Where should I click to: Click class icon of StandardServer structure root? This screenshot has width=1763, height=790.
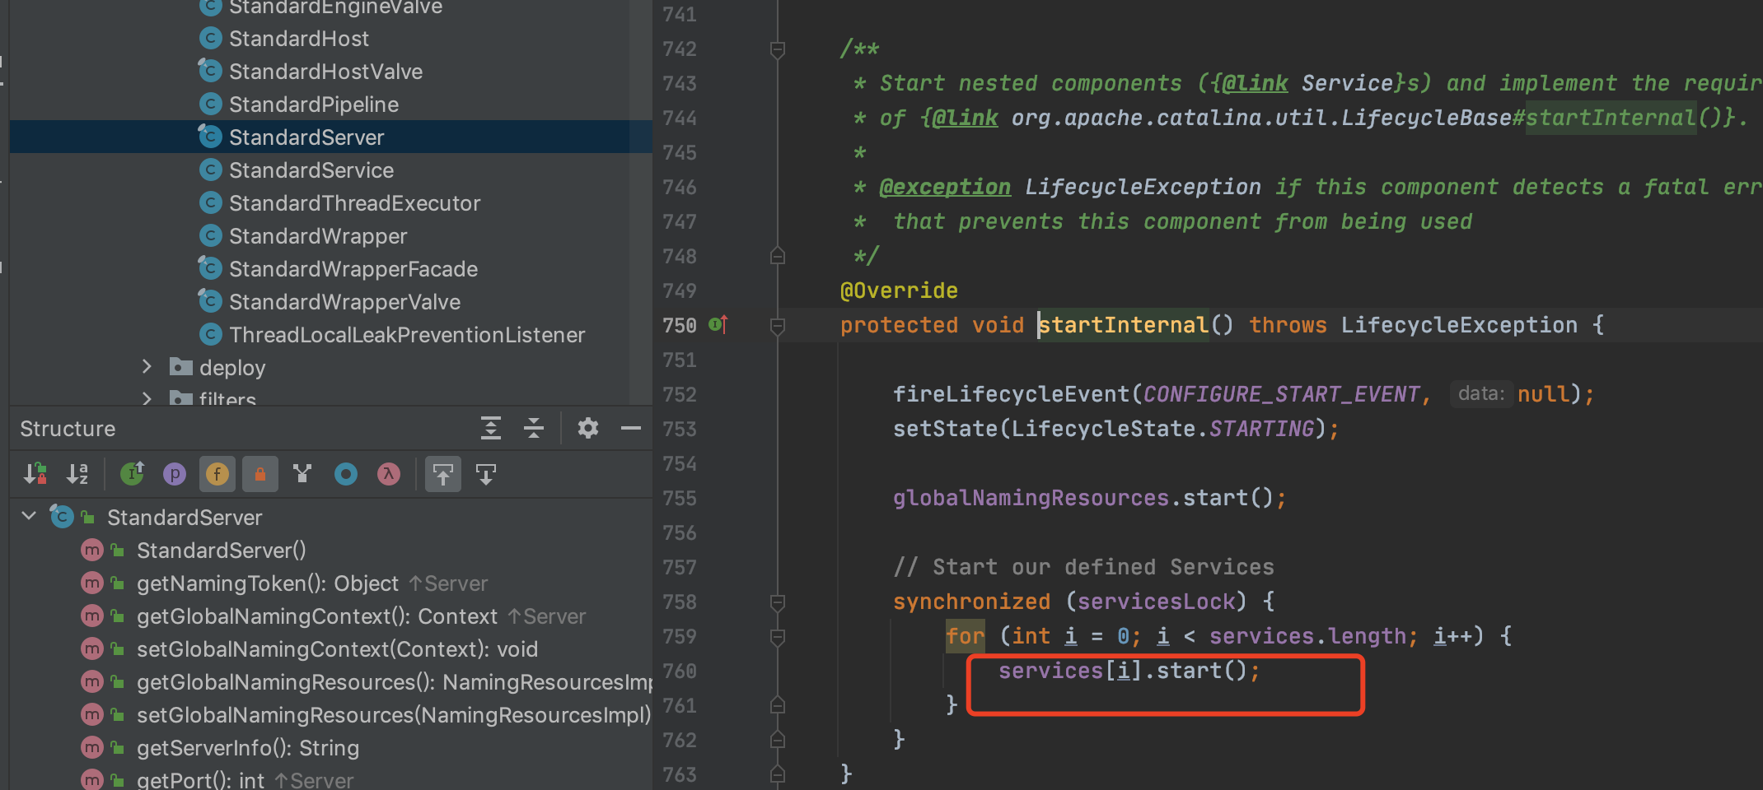pyautogui.click(x=62, y=516)
